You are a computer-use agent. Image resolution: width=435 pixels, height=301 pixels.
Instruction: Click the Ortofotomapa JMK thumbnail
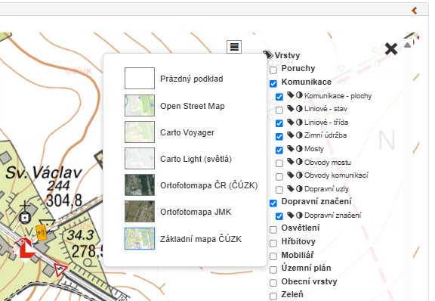tap(140, 212)
